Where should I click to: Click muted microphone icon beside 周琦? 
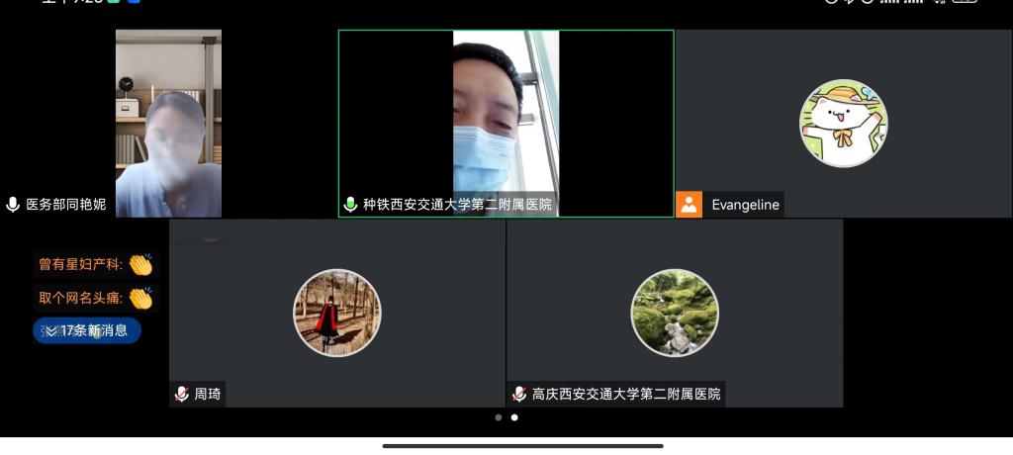coord(181,394)
